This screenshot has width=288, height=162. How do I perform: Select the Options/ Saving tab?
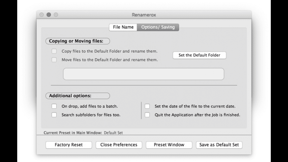point(158,27)
